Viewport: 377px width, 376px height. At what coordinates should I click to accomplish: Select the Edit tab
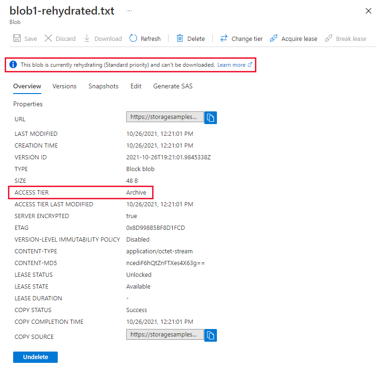pos(136,86)
